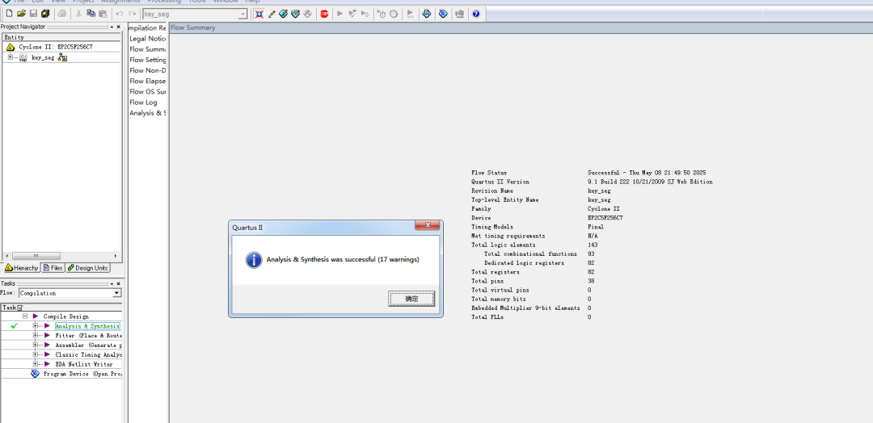
Task: Click the blue Help question mark icon
Action: pos(476,14)
